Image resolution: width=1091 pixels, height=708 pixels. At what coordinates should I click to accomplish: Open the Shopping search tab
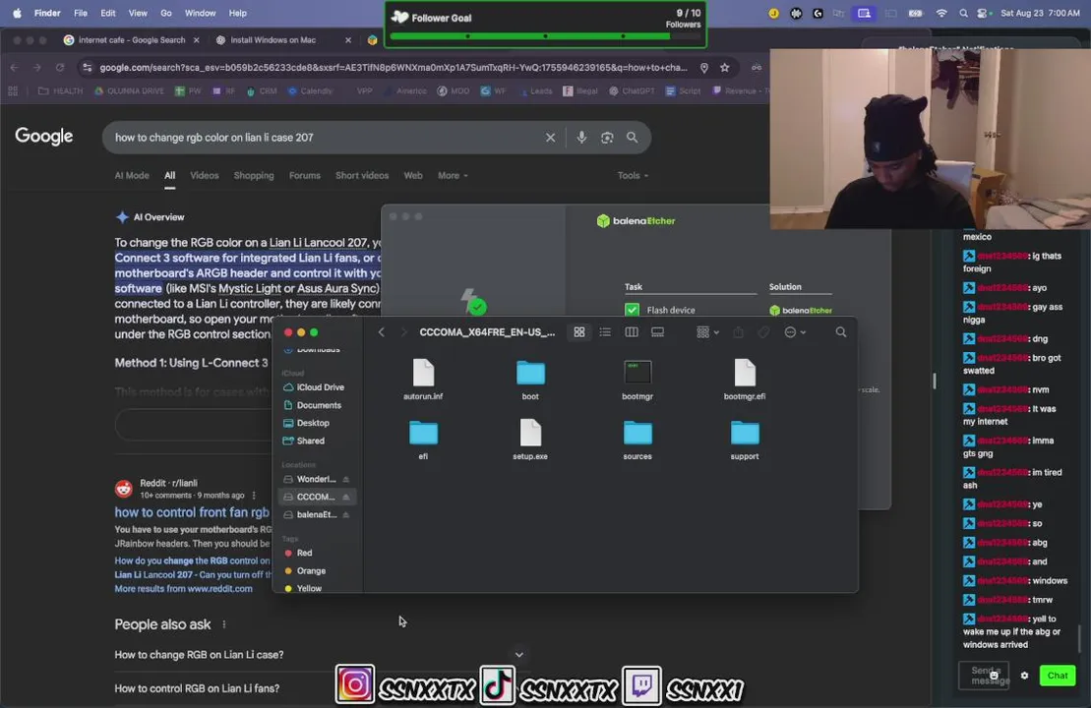click(x=254, y=176)
